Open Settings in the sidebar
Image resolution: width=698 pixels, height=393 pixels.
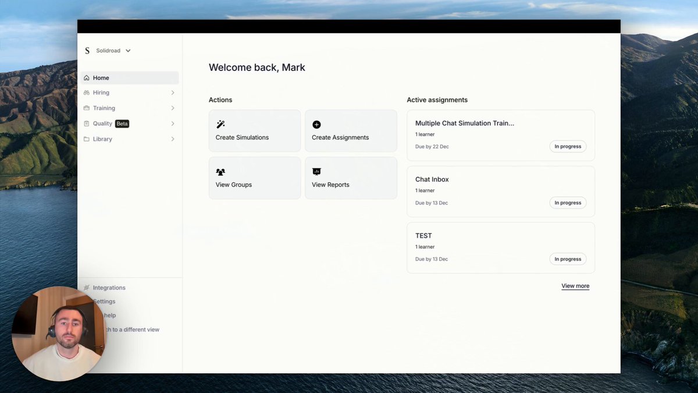coord(104,302)
